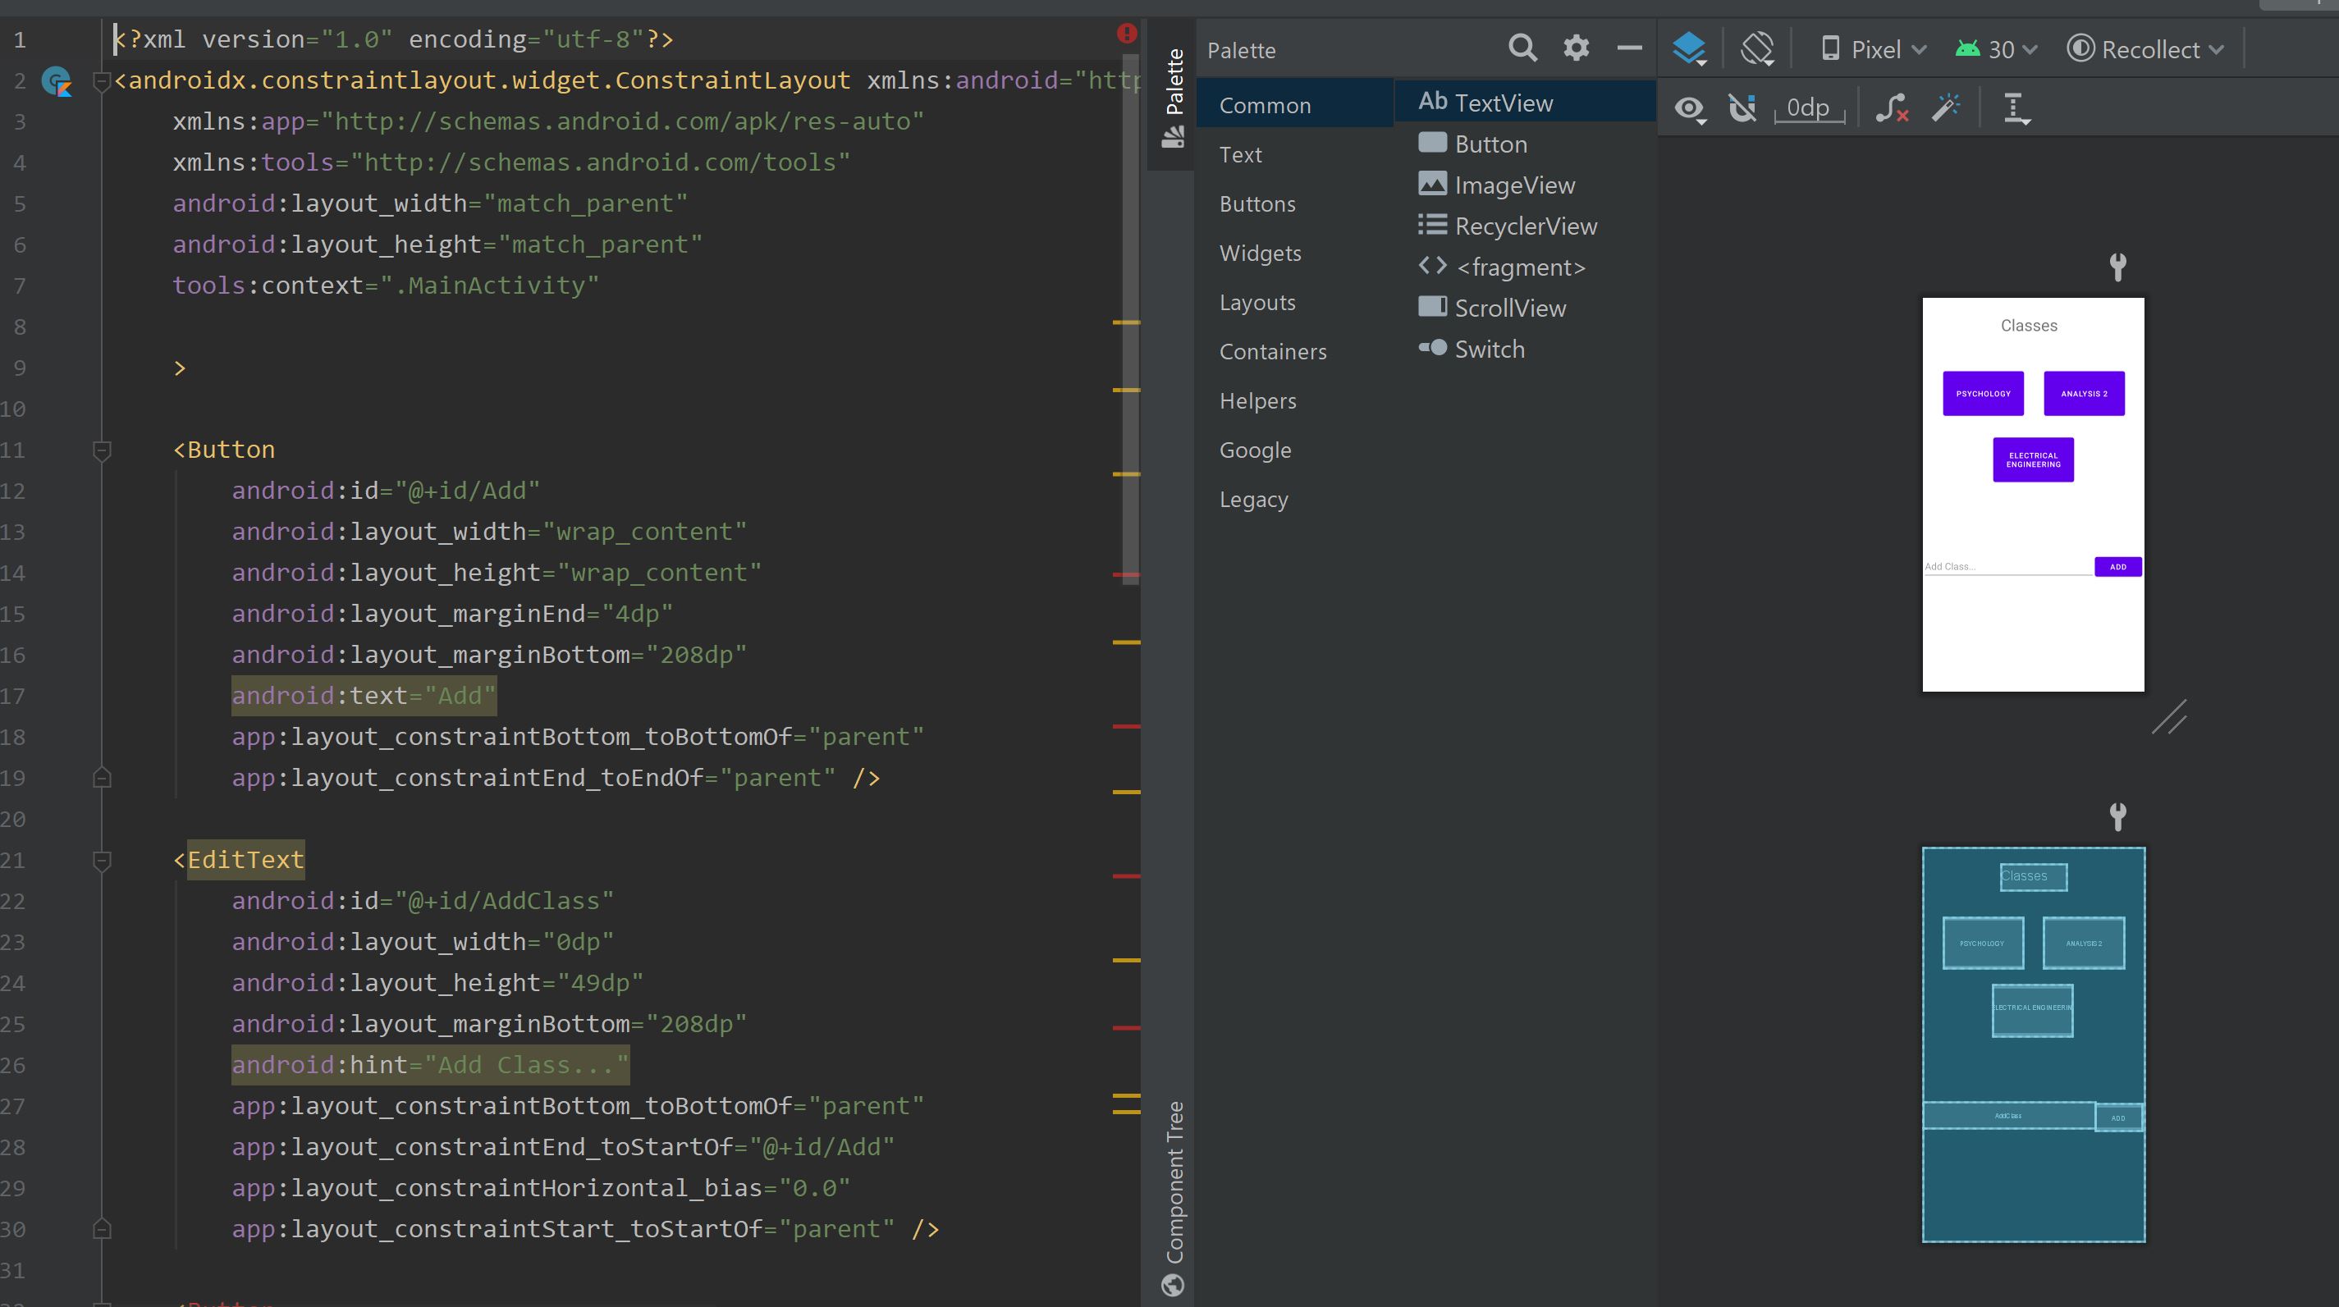Click Infer Constraints magic wand
Viewport: 2339px width, 1307px height.
point(1946,108)
